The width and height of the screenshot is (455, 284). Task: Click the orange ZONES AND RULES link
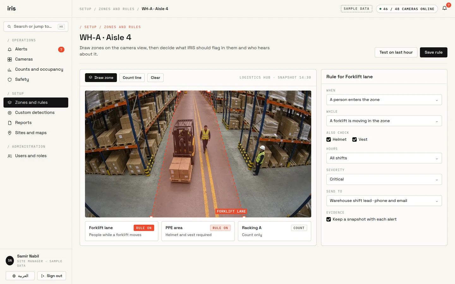(122, 27)
